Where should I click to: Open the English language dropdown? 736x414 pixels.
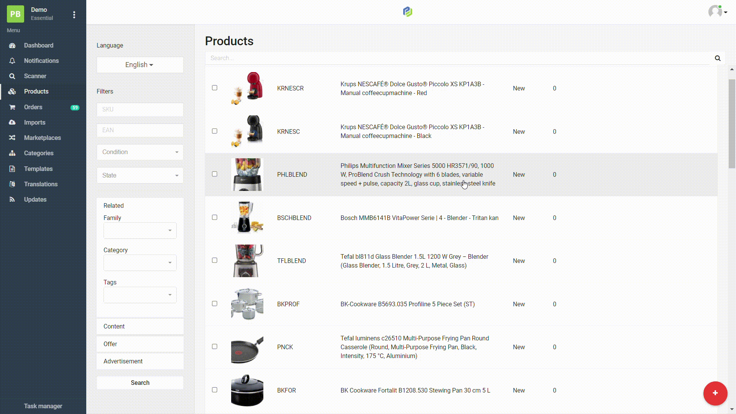coord(140,65)
